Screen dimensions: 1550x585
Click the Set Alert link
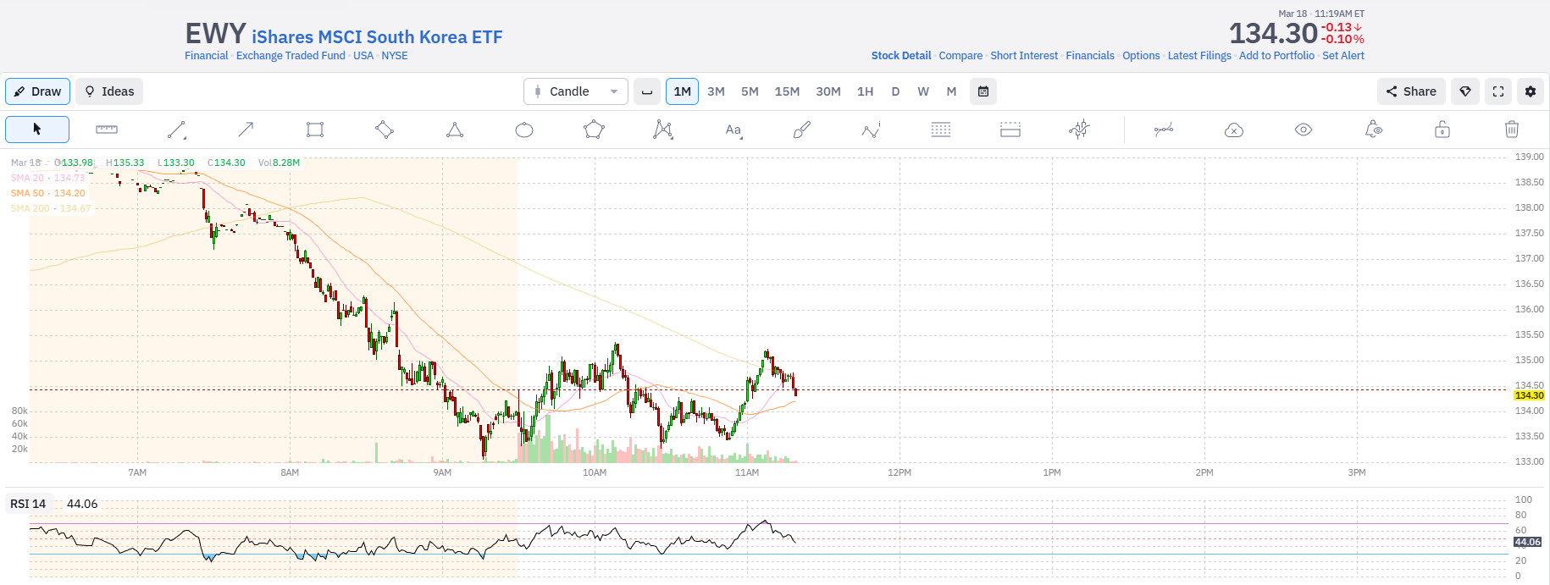pos(1343,56)
